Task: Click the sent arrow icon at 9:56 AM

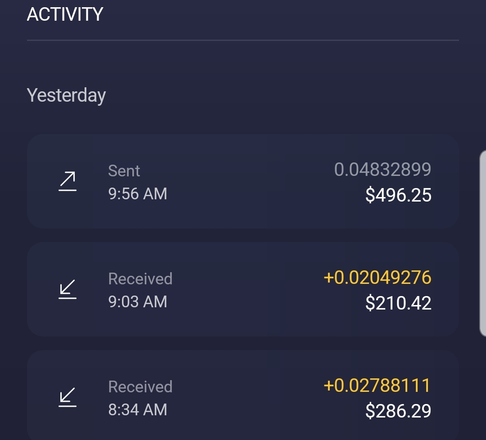Action: coord(67,182)
